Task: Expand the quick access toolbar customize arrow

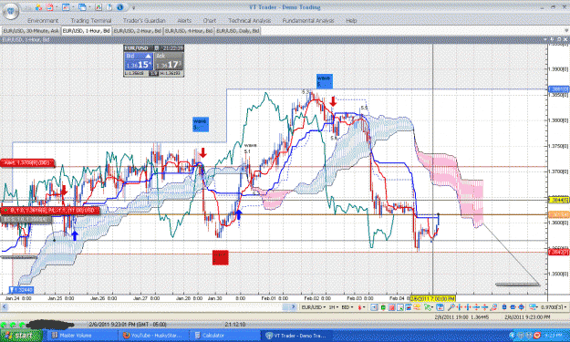Action: click(x=133, y=7)
